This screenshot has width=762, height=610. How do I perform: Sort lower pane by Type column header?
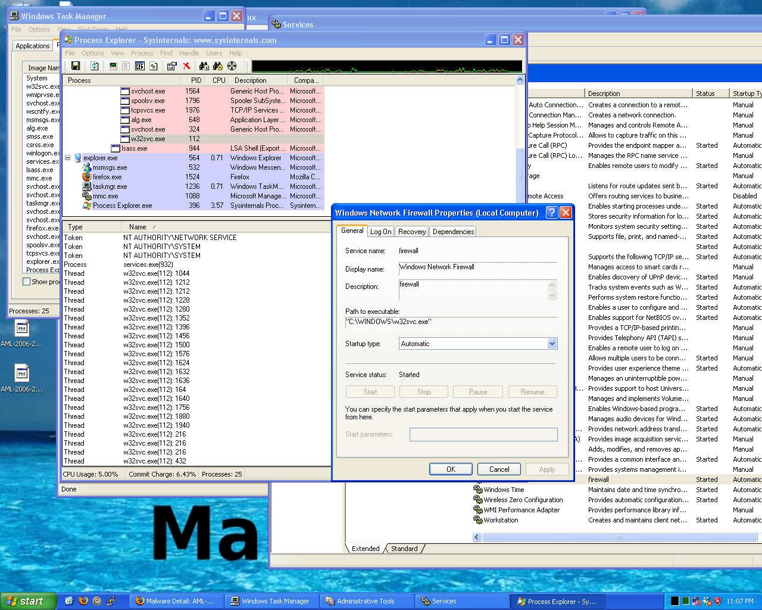[x=92, y=227]
